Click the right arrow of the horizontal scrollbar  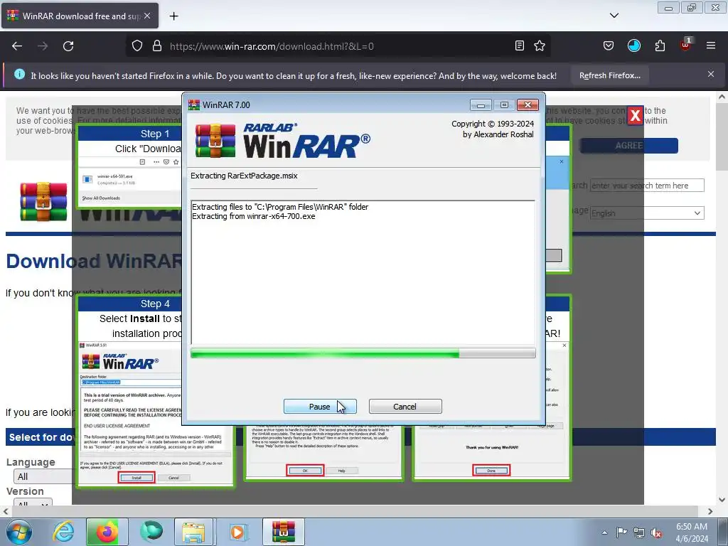pos(710,511)
